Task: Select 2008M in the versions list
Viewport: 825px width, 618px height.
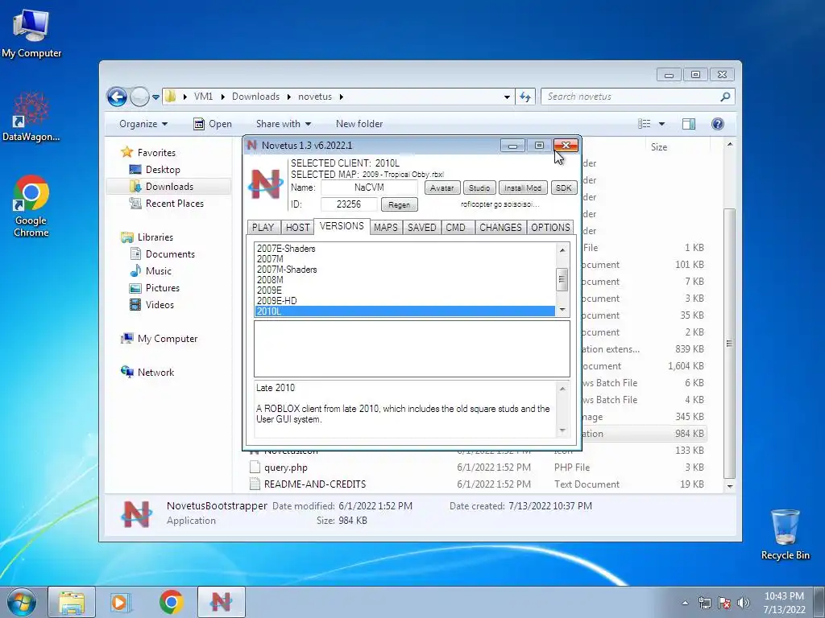Action: click(404, 279)
